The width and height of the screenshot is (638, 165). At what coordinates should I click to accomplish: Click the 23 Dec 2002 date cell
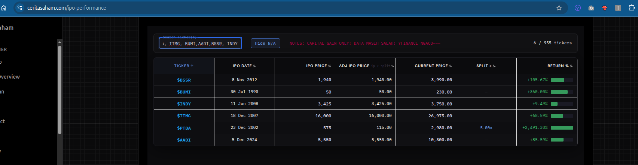(244, 127)
